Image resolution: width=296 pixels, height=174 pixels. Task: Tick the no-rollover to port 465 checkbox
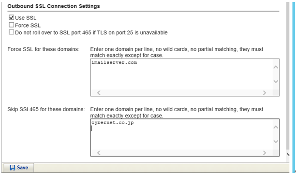pyautogui.click(x=11, y=32)
